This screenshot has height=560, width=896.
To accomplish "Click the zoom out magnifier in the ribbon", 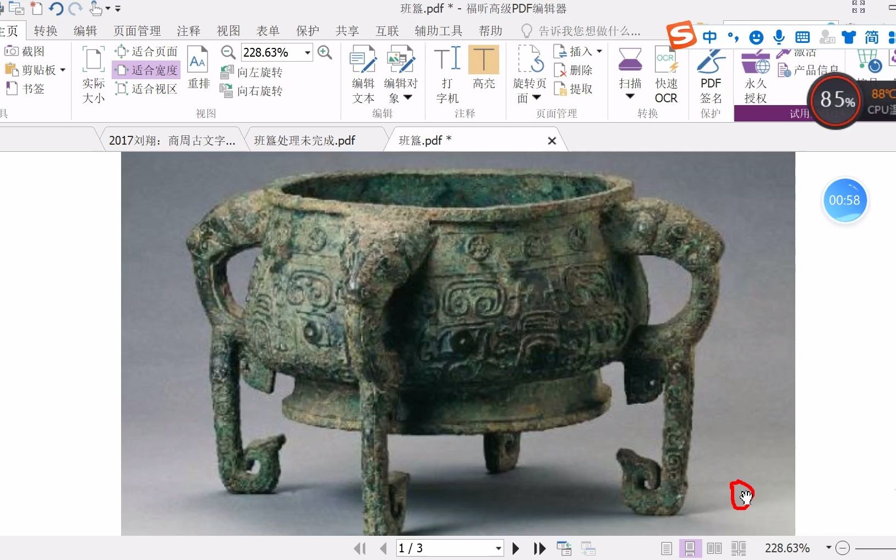I will (x=228, y=52).
